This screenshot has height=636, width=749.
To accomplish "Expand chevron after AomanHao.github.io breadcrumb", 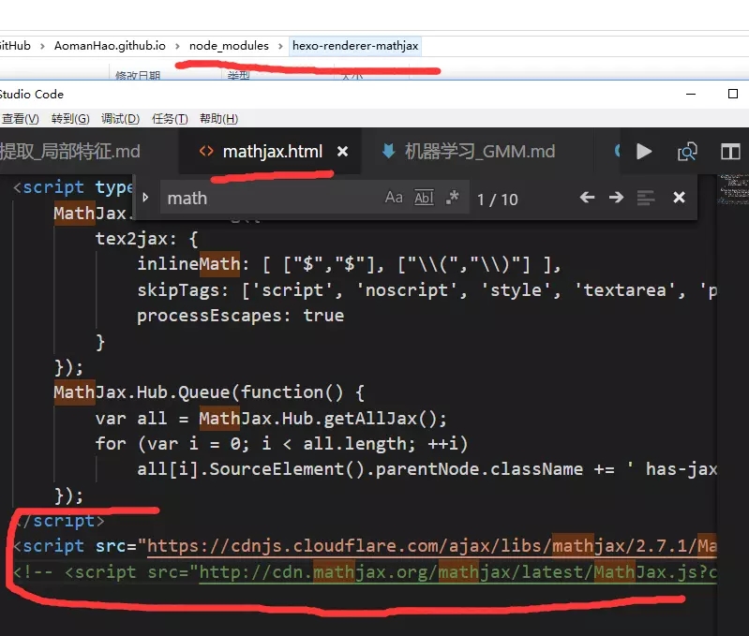I will (x=177, y=46).
